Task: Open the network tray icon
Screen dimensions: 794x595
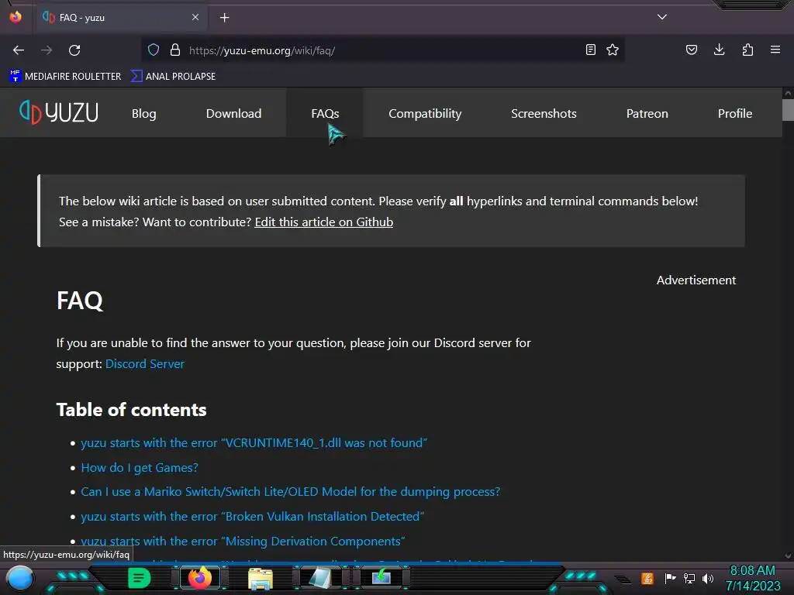Action: pyautogui.click(x=689, y=578)
